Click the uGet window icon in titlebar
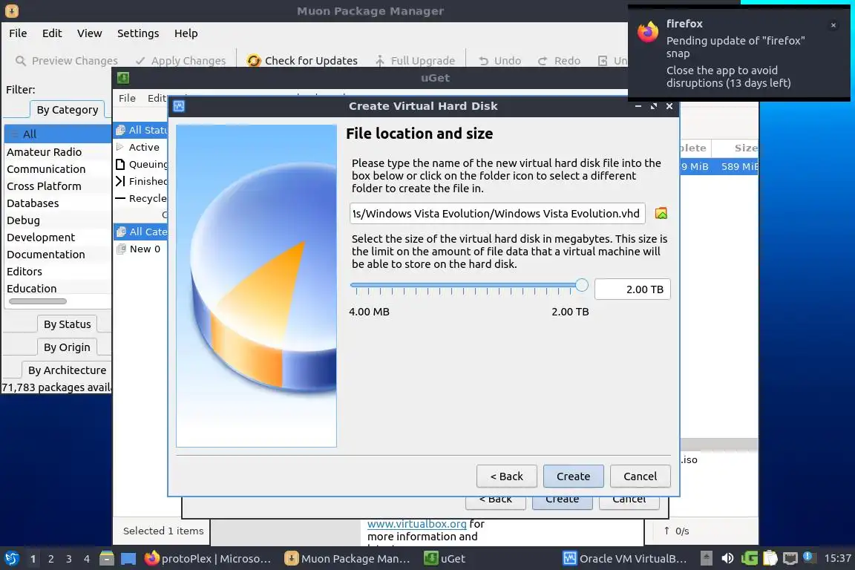Image resolution: width=855 pixels, height=570 pixels. [123, 78]
